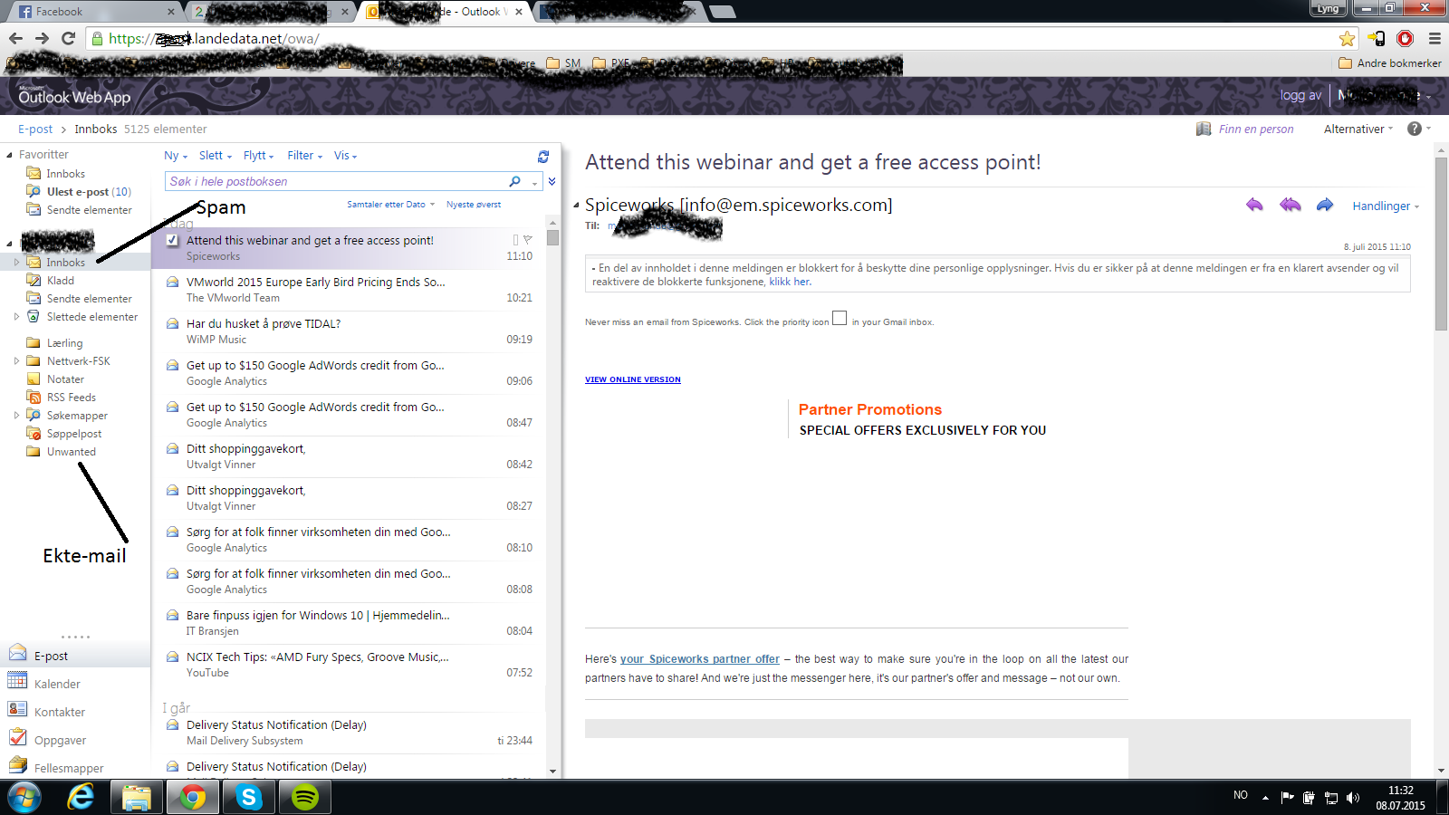Open the SM bookmarks folder
The image size is (1449, 815).
(563, 63)
